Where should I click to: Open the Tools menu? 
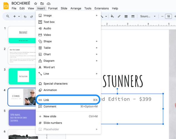(88, 8)
